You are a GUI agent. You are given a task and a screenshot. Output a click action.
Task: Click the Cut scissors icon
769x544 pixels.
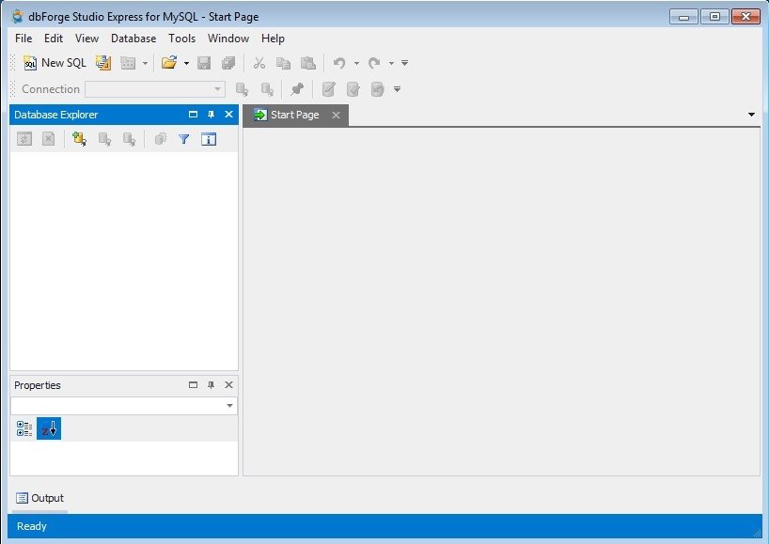(x=259, y=63)
